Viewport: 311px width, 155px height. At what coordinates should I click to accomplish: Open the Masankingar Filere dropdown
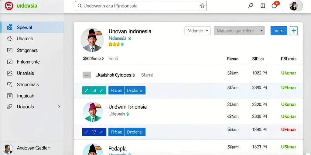[239, 31]
